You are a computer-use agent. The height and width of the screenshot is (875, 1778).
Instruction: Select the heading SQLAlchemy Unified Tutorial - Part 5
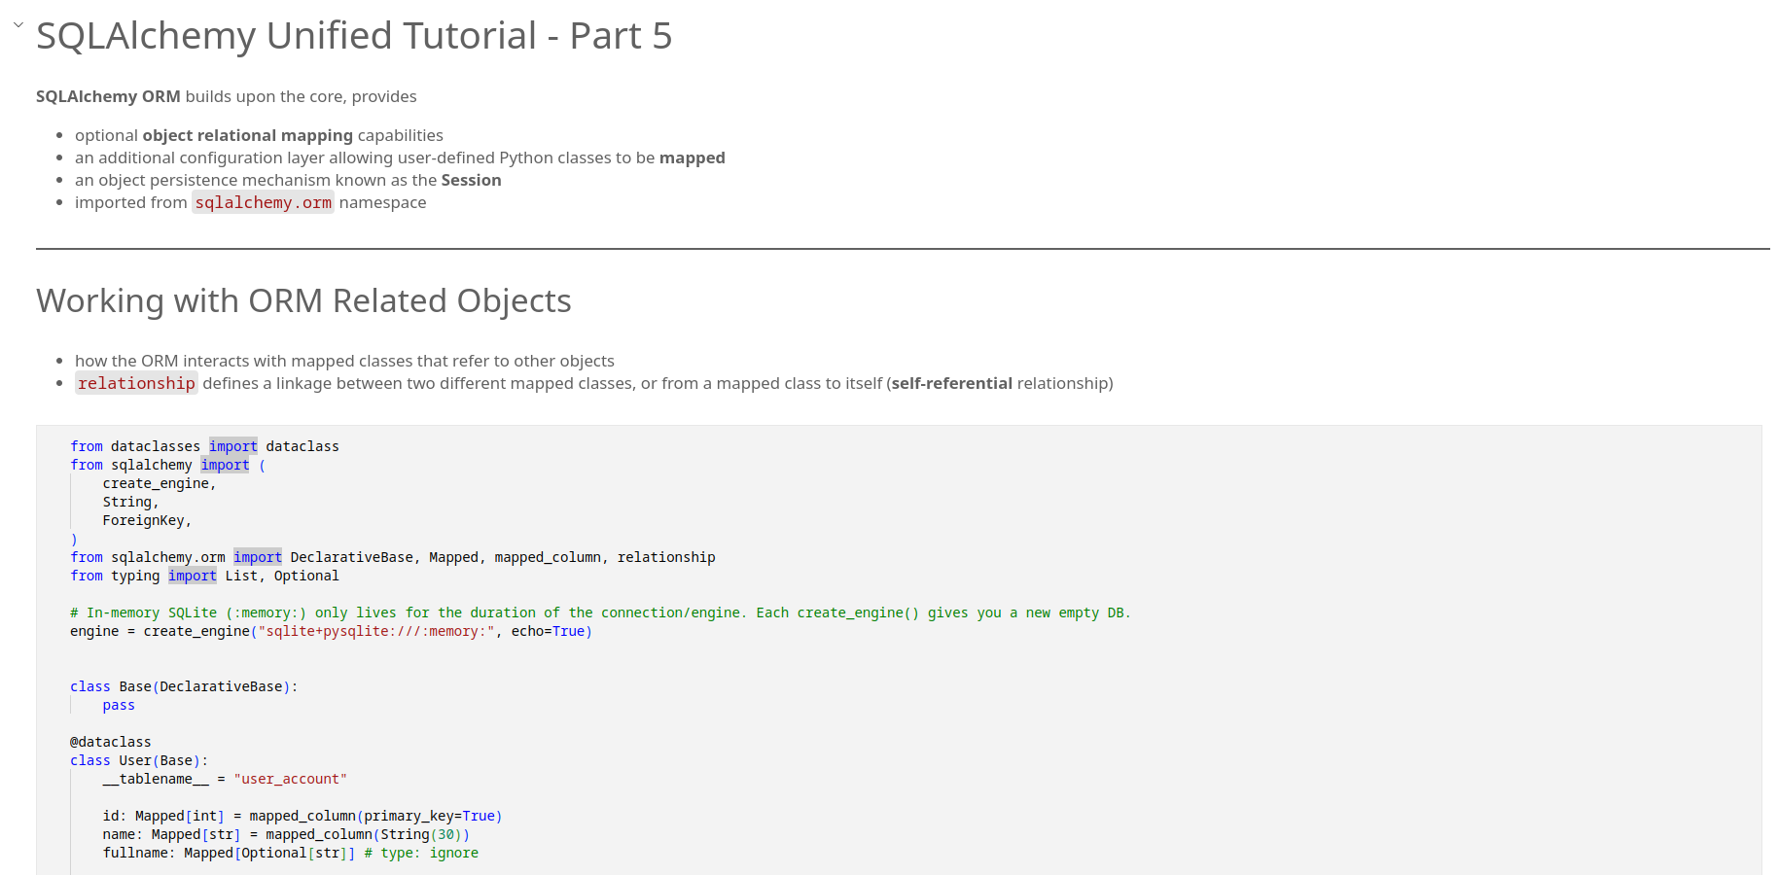click(x=353, y=36)
